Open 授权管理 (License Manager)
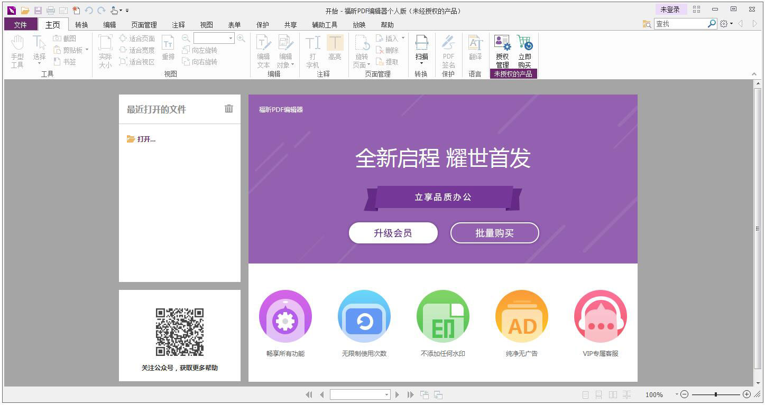The height and width of the screenshot is (405, 765). (501, 50)
